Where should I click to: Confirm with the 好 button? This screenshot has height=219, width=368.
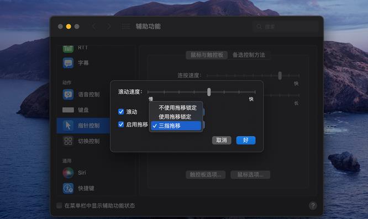(246, 140)
